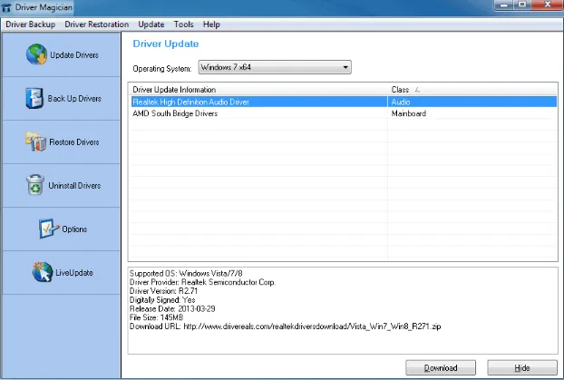Click the Release Date 2013-03-29 line
Image resolution: width=564 pixels, height=380 pixels.
click(x=172, y=308)
